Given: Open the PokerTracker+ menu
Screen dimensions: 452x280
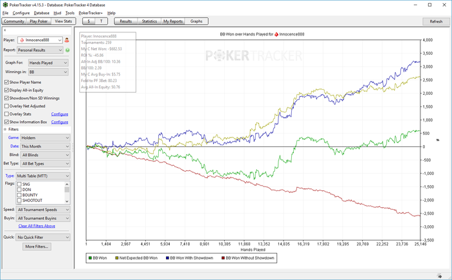Looking at the screenshot, I should click(x=90, y=13).
